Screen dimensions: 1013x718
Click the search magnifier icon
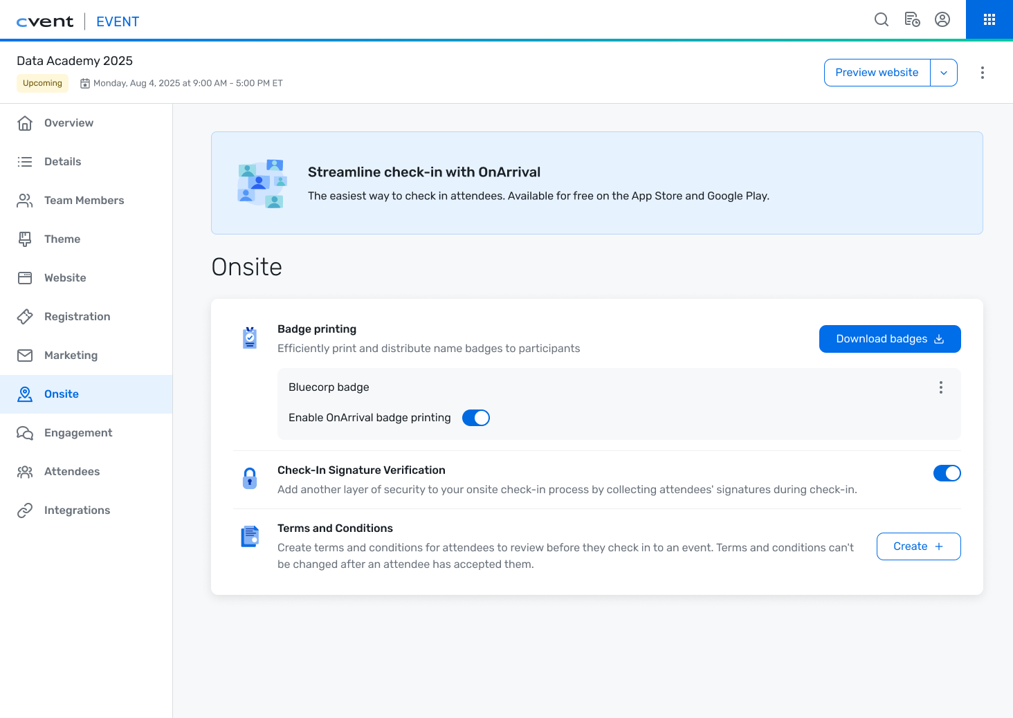click(882, 19)
